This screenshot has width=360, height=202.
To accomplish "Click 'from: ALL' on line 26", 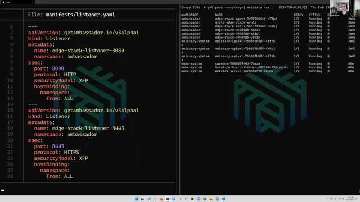I will coord(60,176).
